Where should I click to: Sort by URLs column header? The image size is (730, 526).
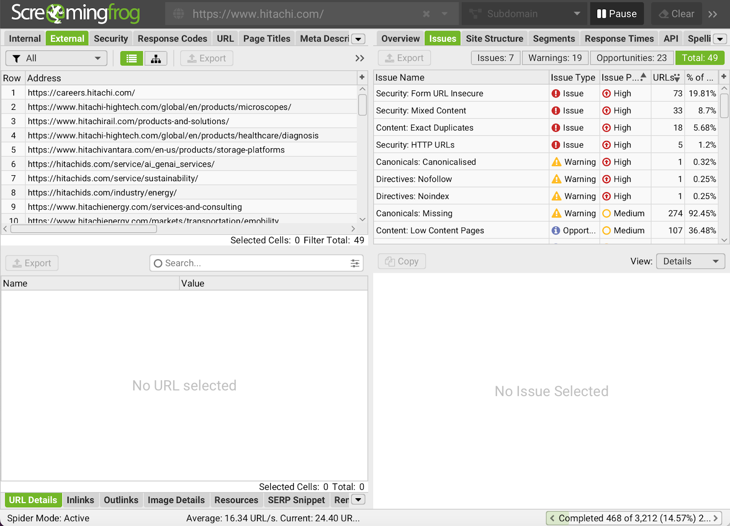click(667, 78)
